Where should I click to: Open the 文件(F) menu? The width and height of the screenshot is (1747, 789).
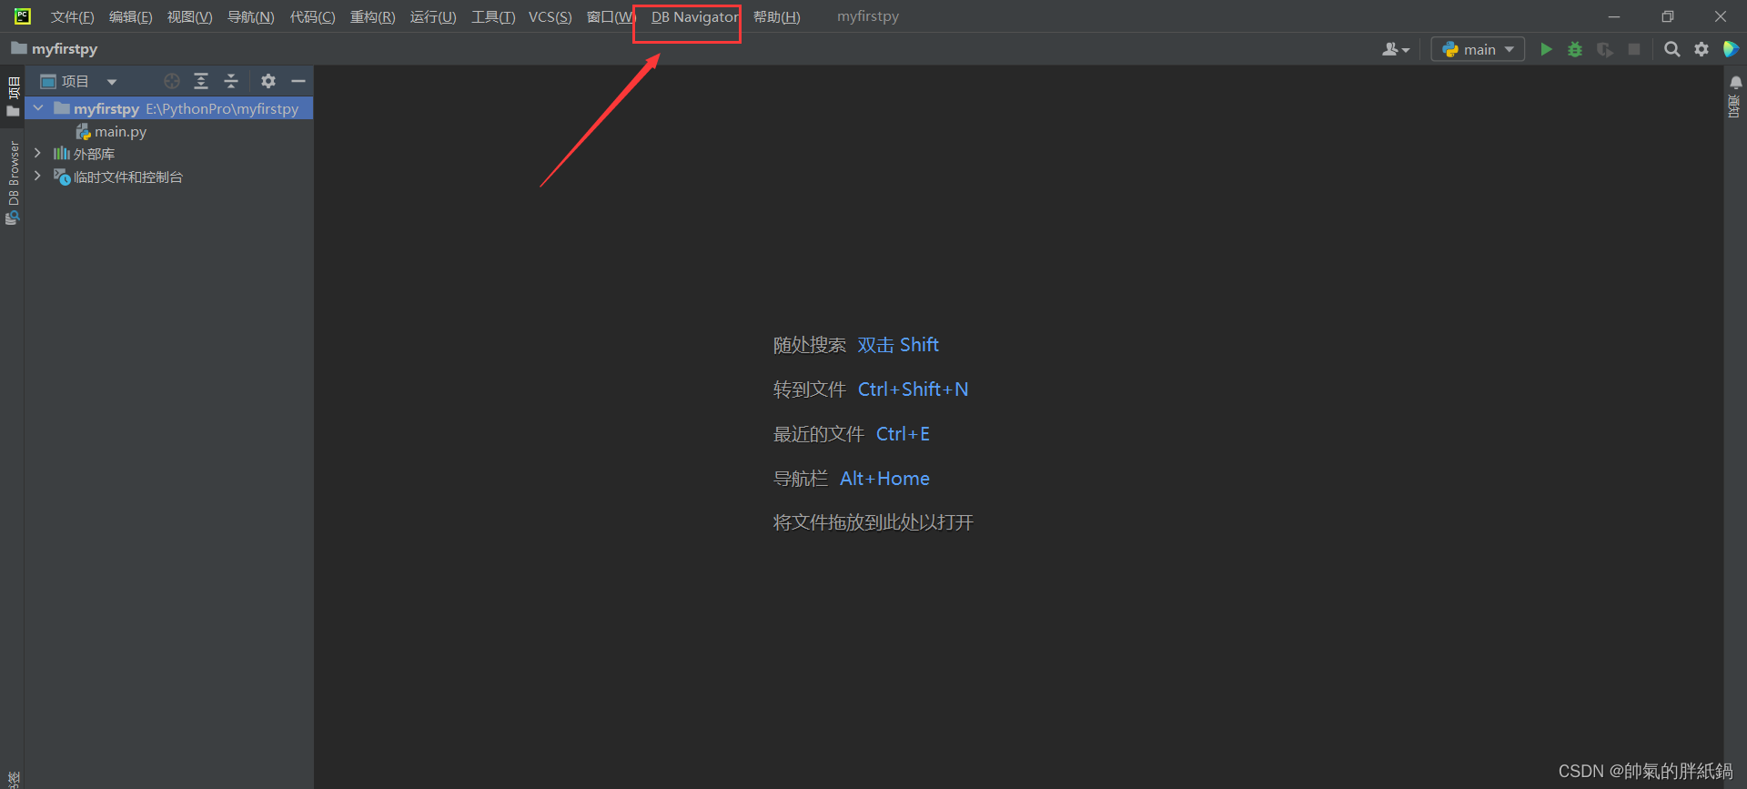click(x=72, y=16)
